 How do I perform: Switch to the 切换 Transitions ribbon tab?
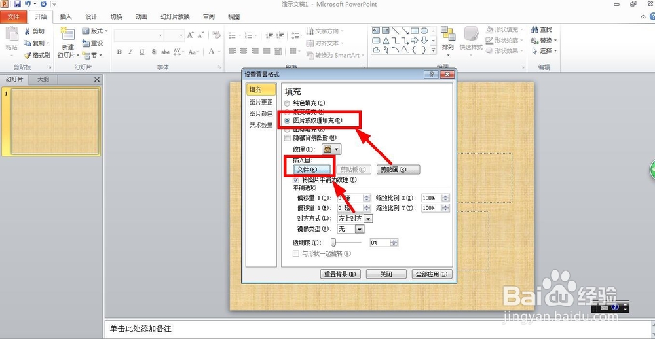click(x=116, y=17)
